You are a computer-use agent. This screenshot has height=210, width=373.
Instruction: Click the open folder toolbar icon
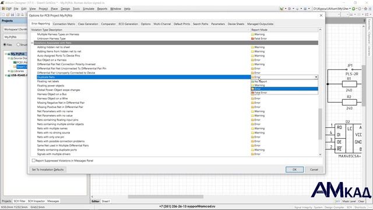[8, 15]
